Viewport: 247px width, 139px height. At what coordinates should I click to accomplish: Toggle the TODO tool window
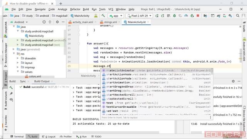tap(96, 136)
